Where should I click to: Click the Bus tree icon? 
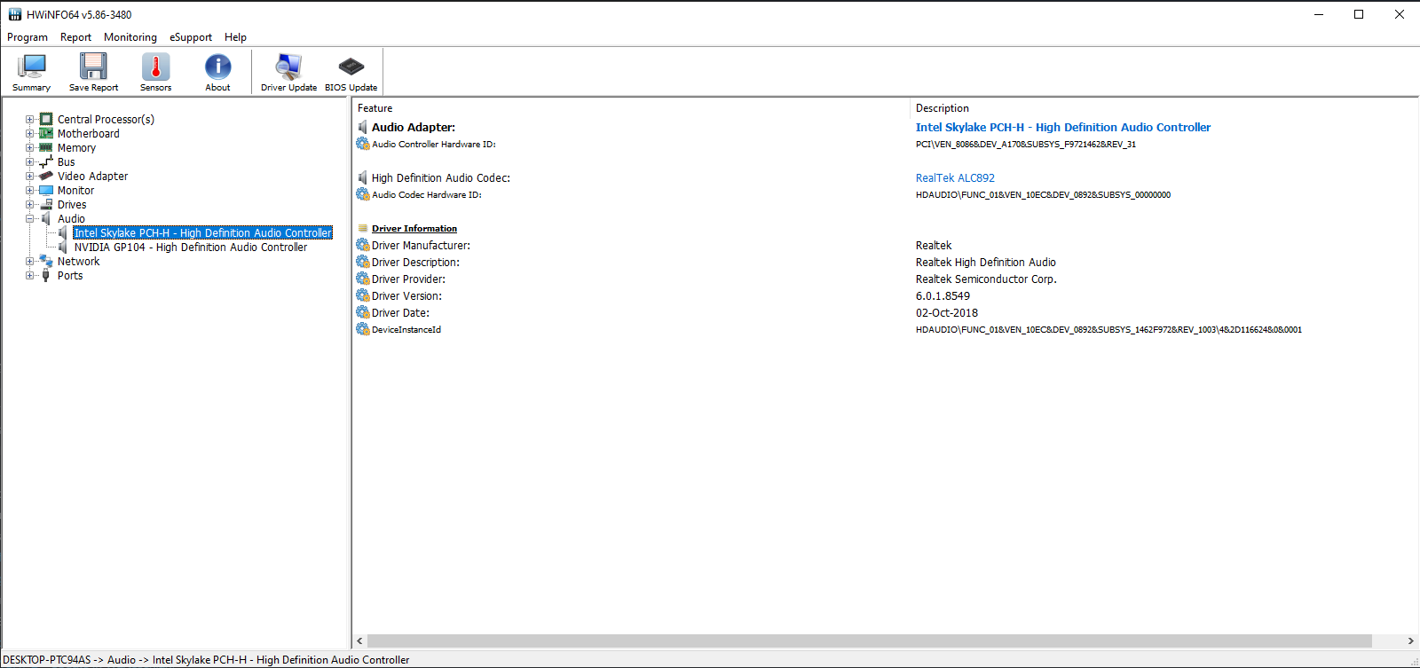(46, 161)
